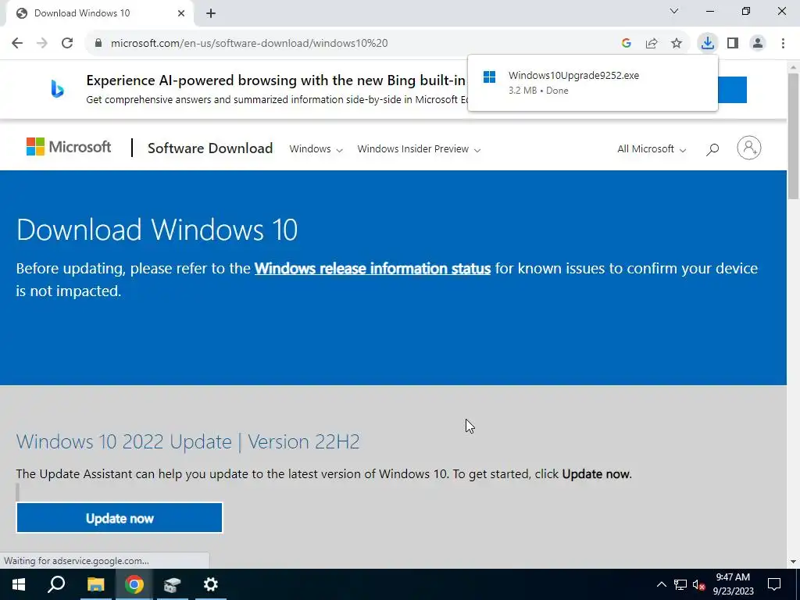Open the Software Download link

[209, 148]
